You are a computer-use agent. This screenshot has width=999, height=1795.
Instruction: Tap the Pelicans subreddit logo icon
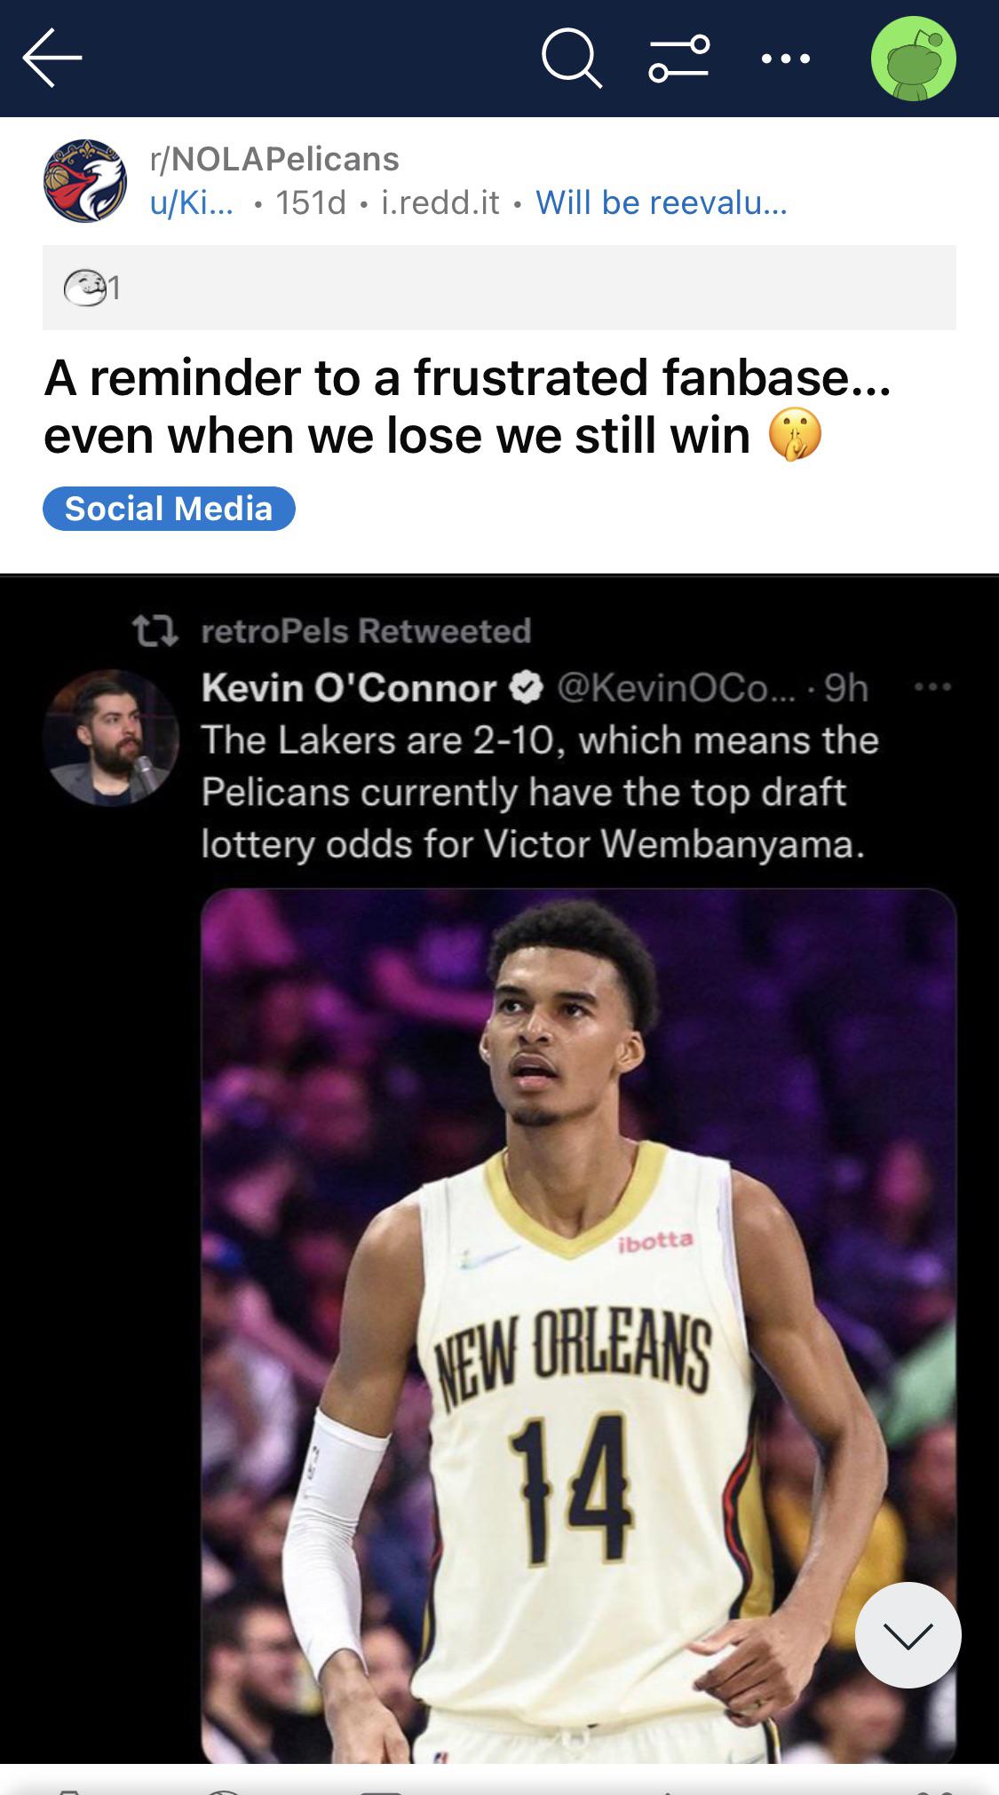coord(85,181)
